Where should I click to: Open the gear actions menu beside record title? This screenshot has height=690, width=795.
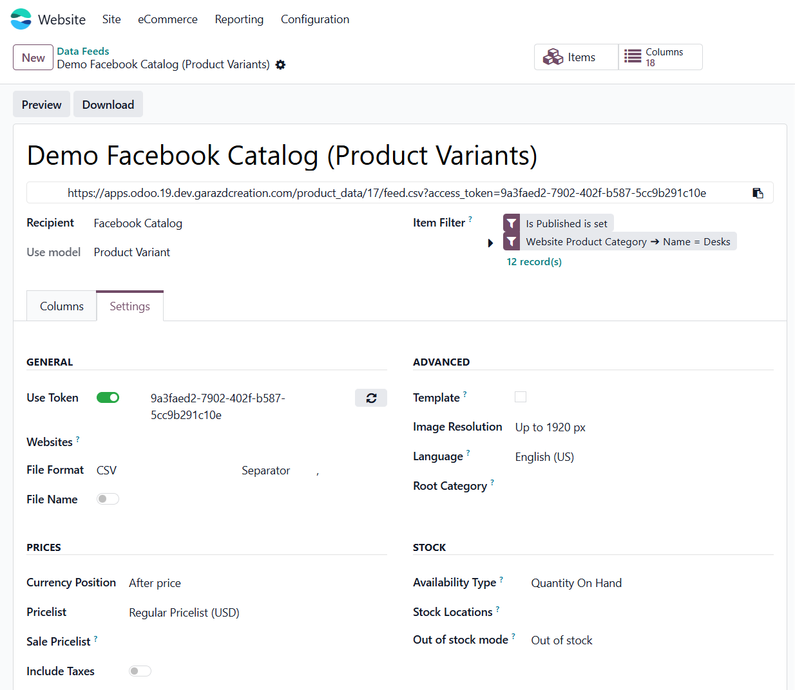coord(280,65)
